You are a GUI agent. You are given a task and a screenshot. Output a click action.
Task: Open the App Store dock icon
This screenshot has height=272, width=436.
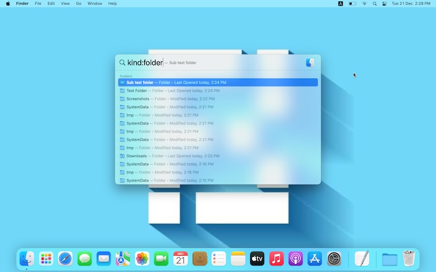point(314,259)
